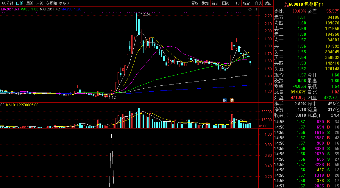Click the 卖五 ask row at 1.61
The height and width of the screenshot is (188, 340).
point(307,17)
